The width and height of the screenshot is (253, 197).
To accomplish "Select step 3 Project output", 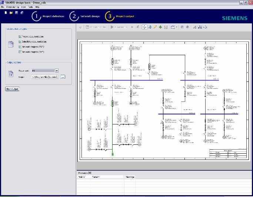I will (120, 16).
